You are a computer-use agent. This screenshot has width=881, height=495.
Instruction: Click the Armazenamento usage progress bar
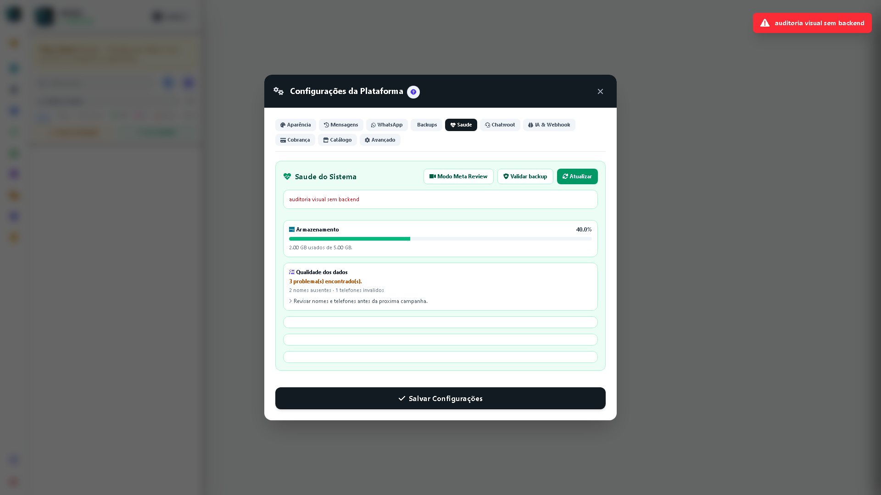click(440, 239)
